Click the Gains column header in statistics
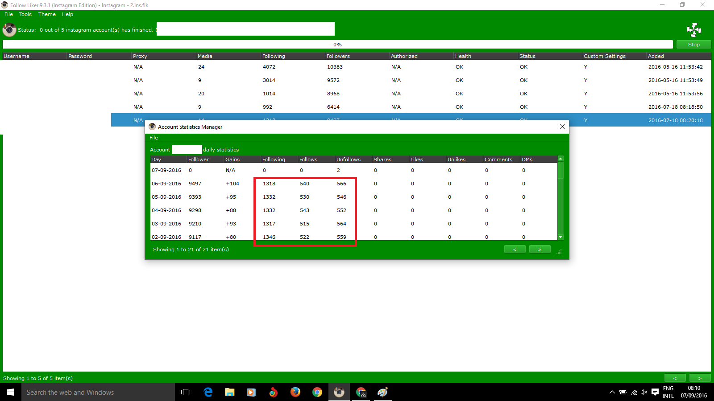Screen dimensions: 714x401 (x=242, y=160)
